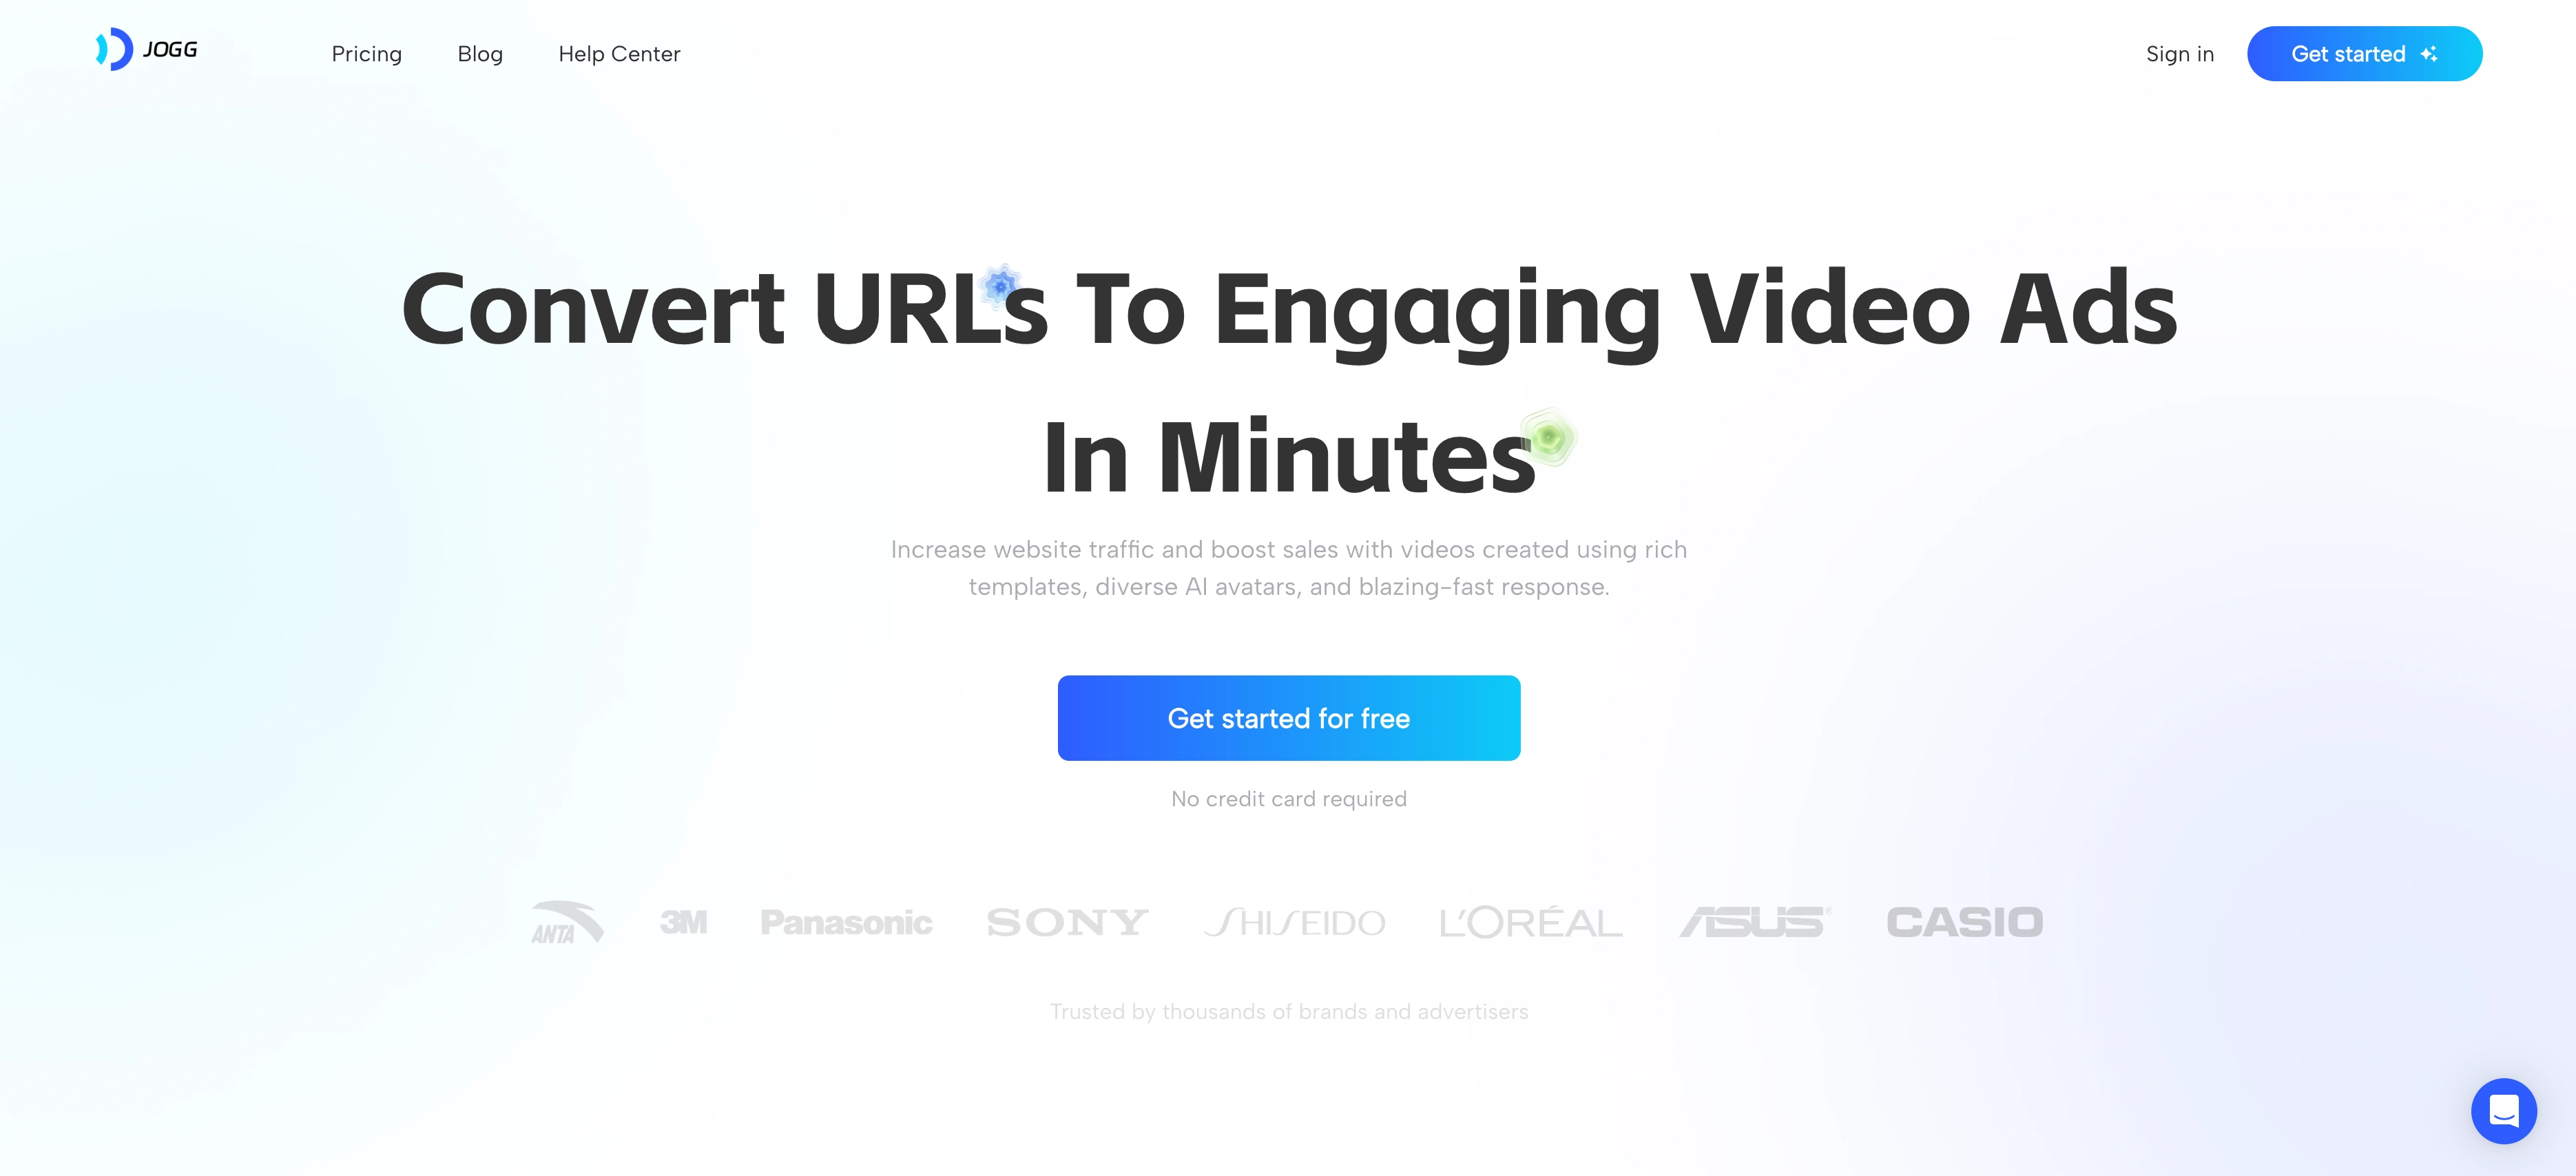This screenshot has height=1176, width=2576.
Task: Click the Shiseido brand logo
Action: tap(1296, 920)
